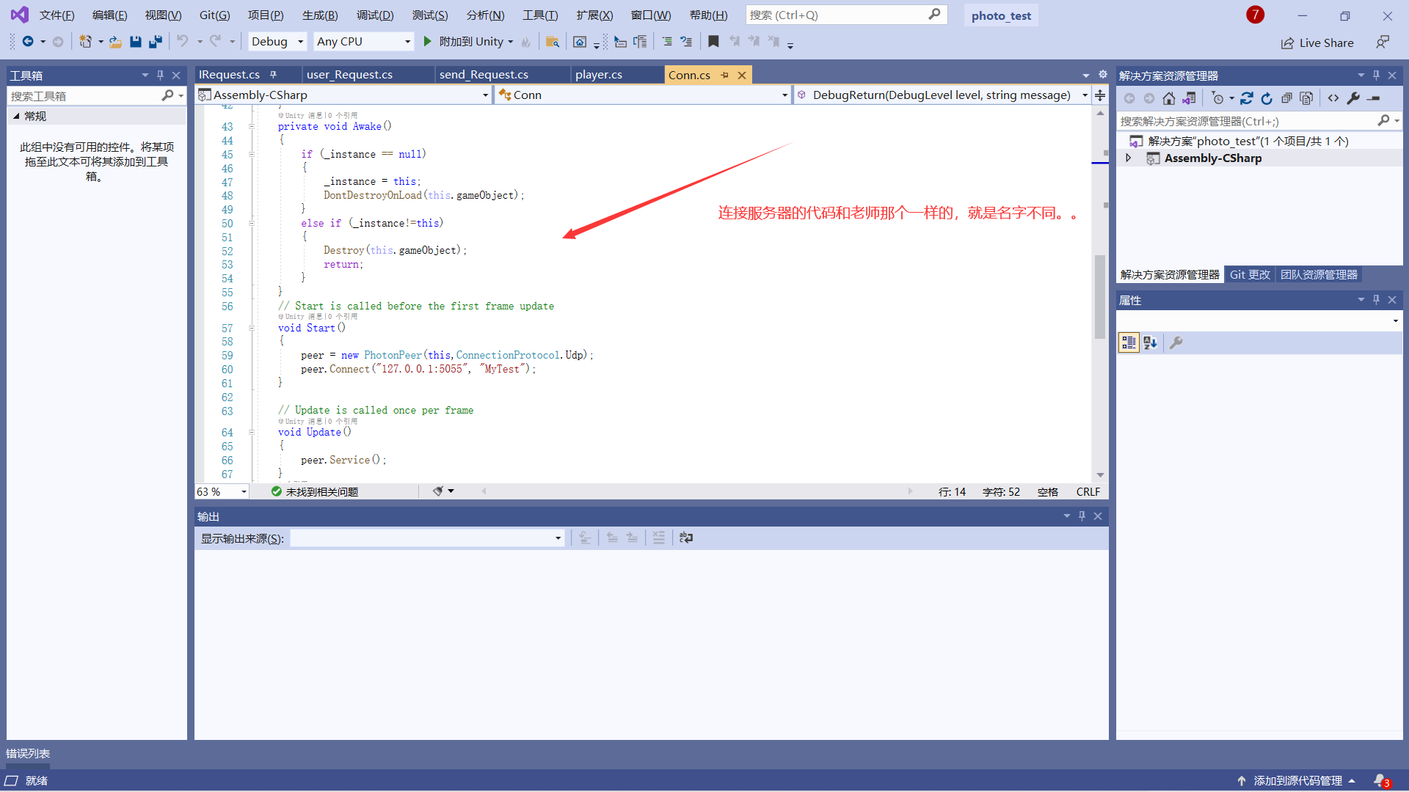Toggle auto-hide pin on Solution Explorer panel
This screenshot has width=1409, height=792.
[x=1376, y=75]
